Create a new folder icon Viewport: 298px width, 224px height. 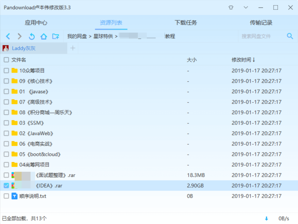click(56, 36)
